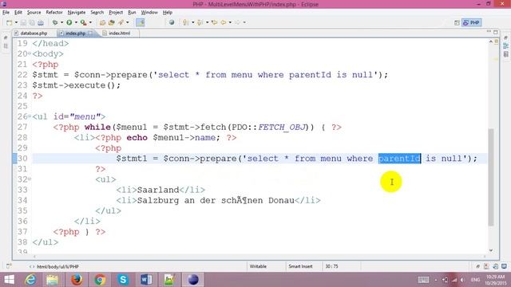
Task: Collapse the ul fold on line 32
Action: [30, 179]
